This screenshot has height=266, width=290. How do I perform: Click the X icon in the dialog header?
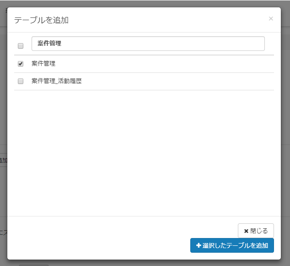[x=271, y=19]
